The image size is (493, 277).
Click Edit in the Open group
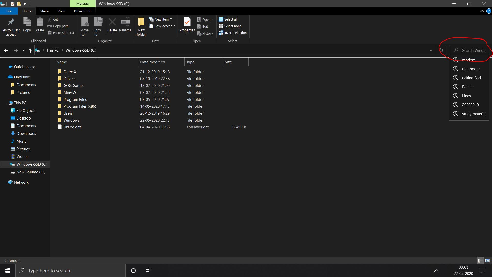point(203,26)
